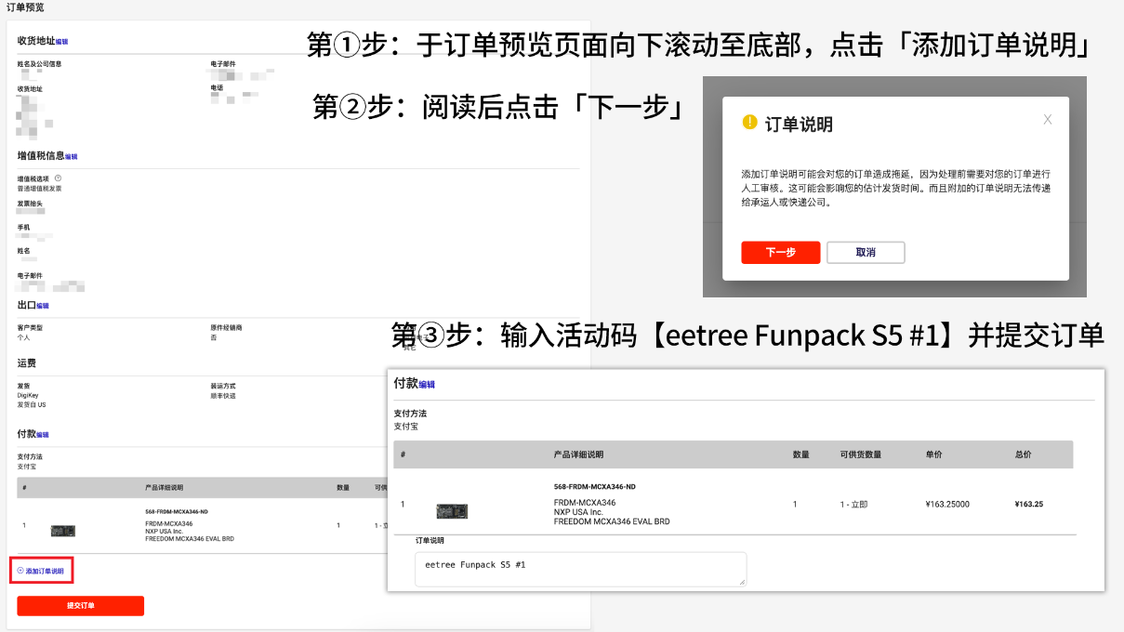This screenshot has width=1124, height=632.
Task: Edit the 增值税信息 section
Action: (71, 157)
